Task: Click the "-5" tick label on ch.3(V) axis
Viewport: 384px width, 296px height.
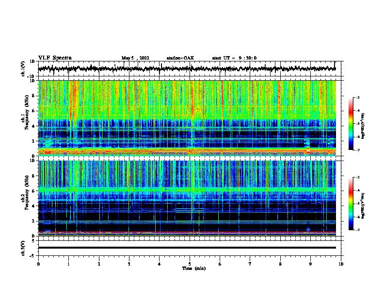Action: (32, 256)
